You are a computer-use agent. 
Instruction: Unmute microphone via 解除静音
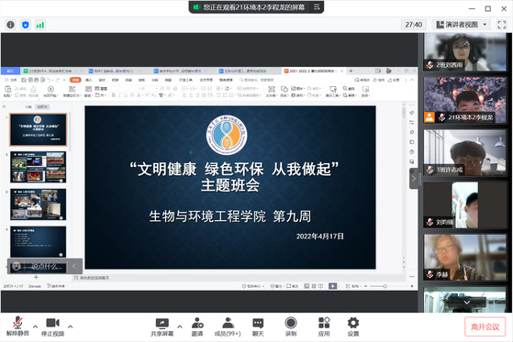[17, 327]
